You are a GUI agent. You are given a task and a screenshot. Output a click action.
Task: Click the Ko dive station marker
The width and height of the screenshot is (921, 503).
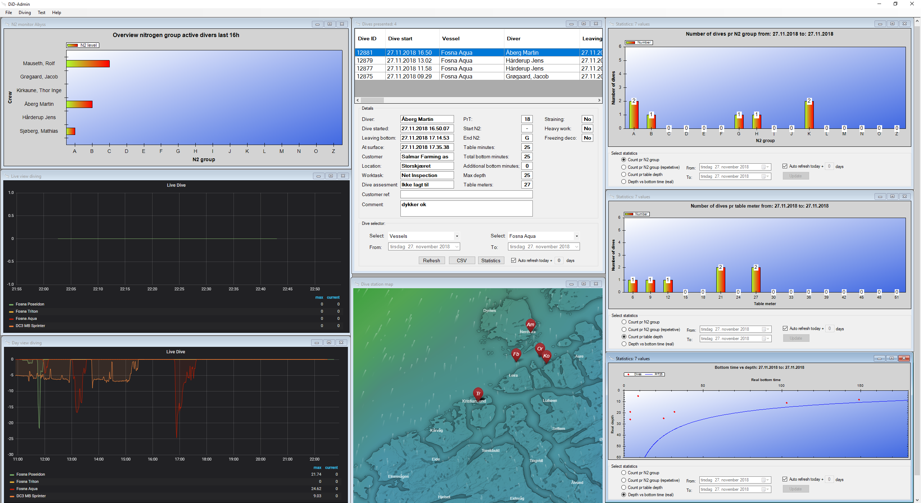(x=546, y=356)
